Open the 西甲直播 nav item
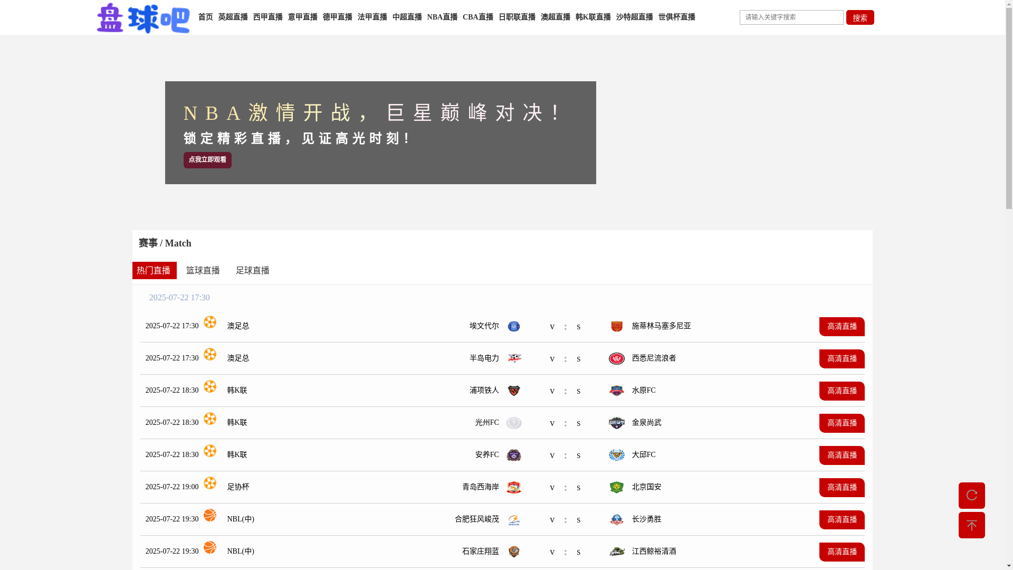Image resolution: width=1013 pixels, height=570 pixels. pyautogui.click(x=267, y=17)
